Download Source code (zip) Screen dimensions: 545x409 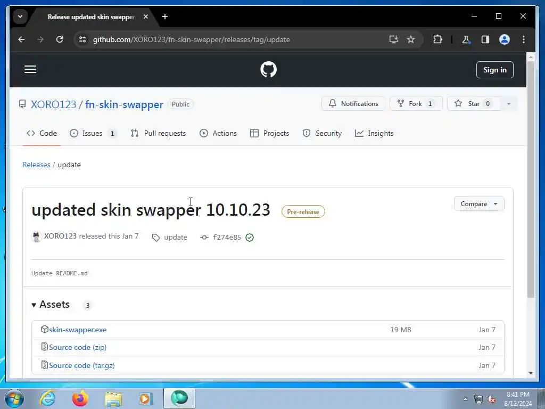point(78,347)
